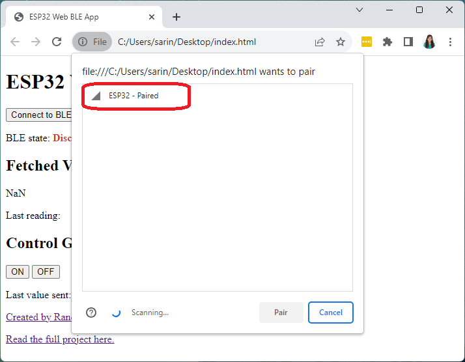This screenshot has width=465, height=362.
Task: Select the ESP32 signal strength icon
Action: pyautogui.click(x=96, y=96)
